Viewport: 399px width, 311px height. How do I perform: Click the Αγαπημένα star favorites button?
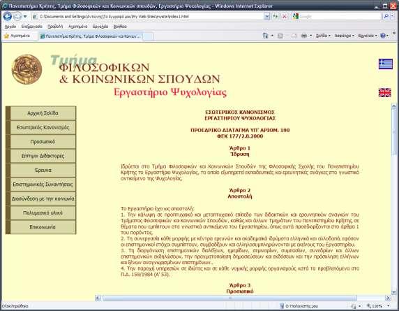click(x=17, y=36)
